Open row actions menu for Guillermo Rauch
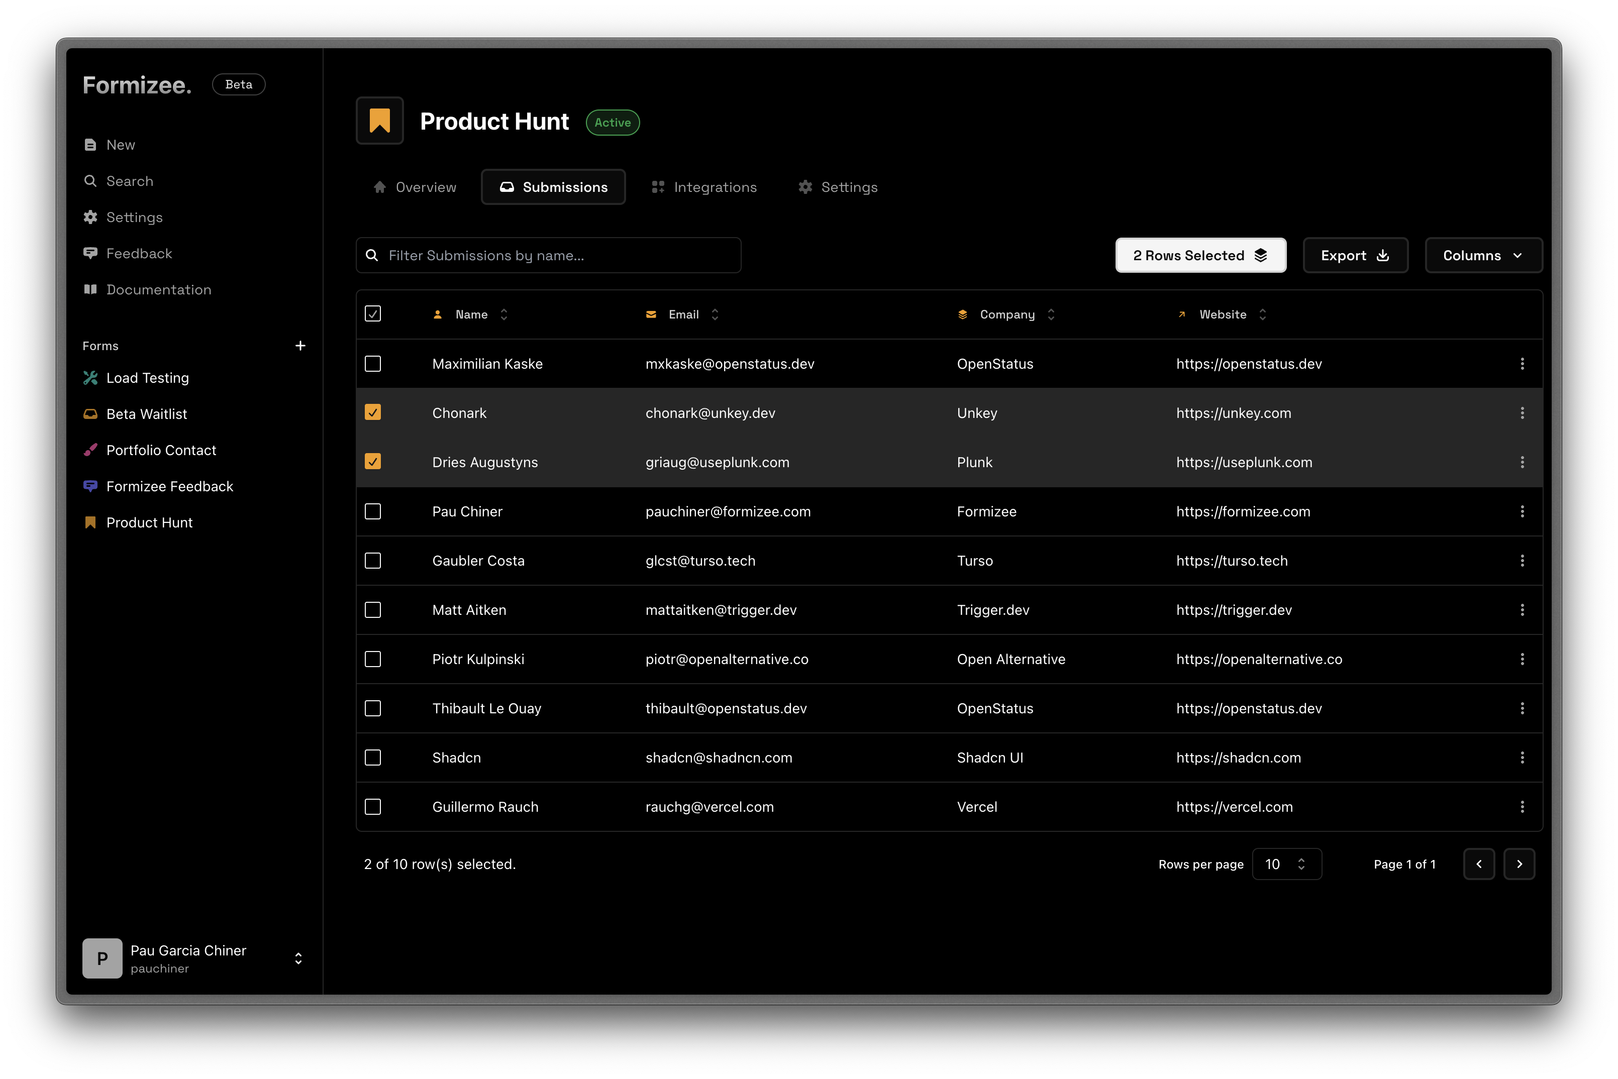Image resolution: width=1618 pixels, height=1079 pixels. pyautogui.click(x=1522, y=807)
